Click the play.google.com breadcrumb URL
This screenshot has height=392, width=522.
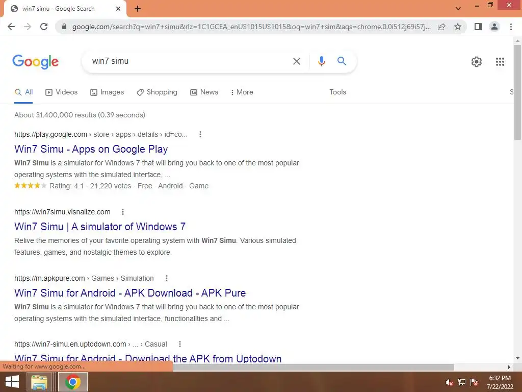pos(101,134)
